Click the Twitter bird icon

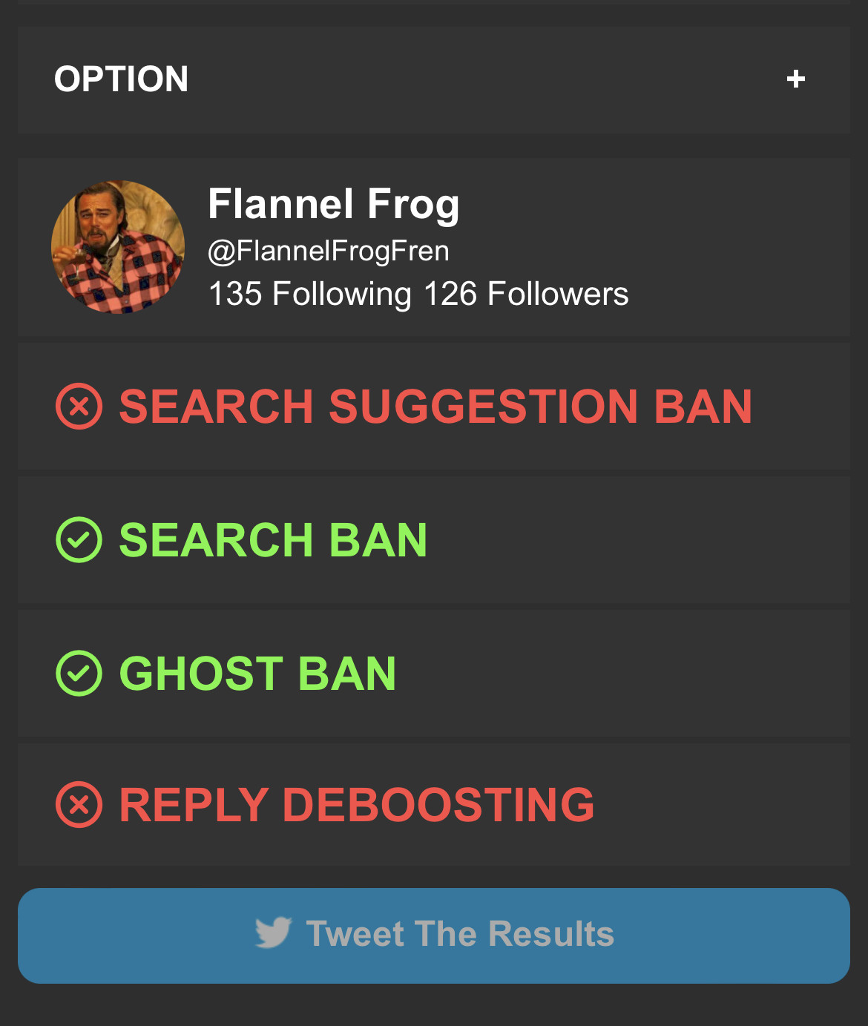click(x=273, y=933)
